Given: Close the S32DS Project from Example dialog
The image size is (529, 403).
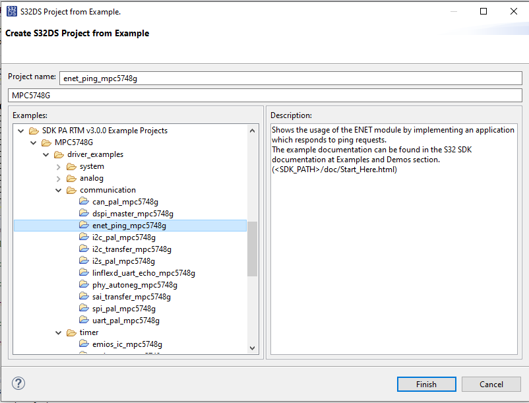Looking at the screenshot, I should point(513,11).
